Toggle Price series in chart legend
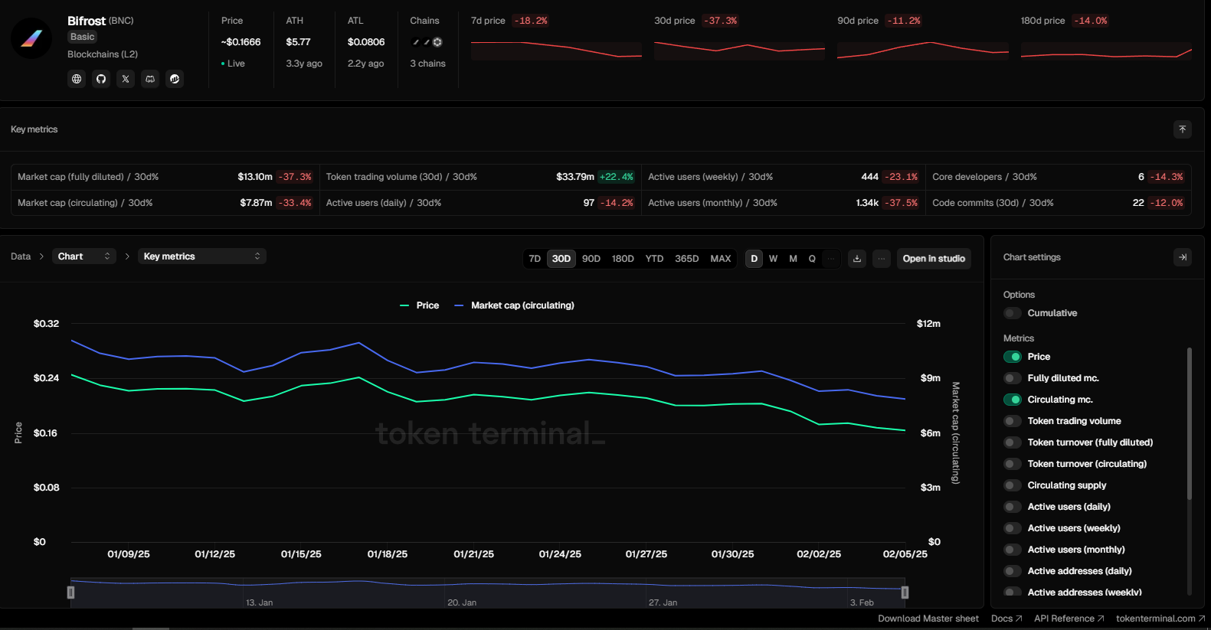 (x=420, y=305)
